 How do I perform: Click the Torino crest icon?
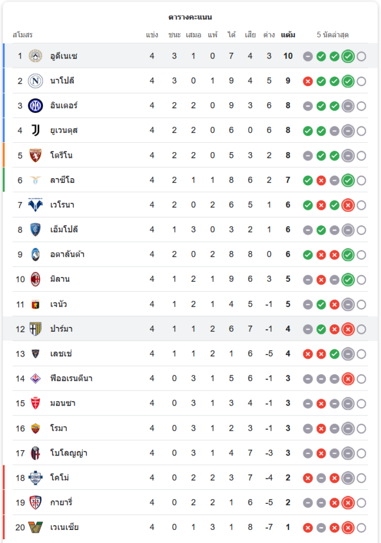(35, 155)
